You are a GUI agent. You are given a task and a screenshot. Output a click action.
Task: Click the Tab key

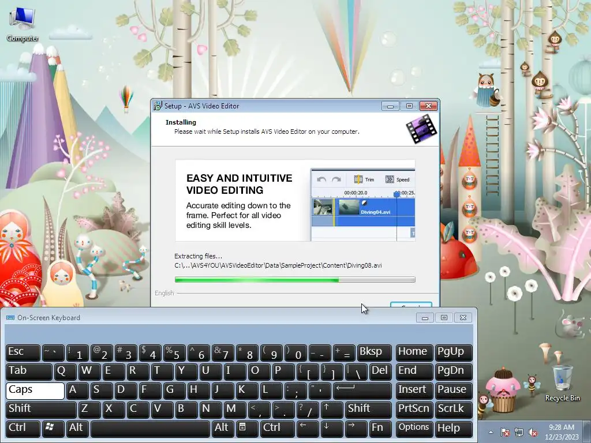tap(29, 372)
